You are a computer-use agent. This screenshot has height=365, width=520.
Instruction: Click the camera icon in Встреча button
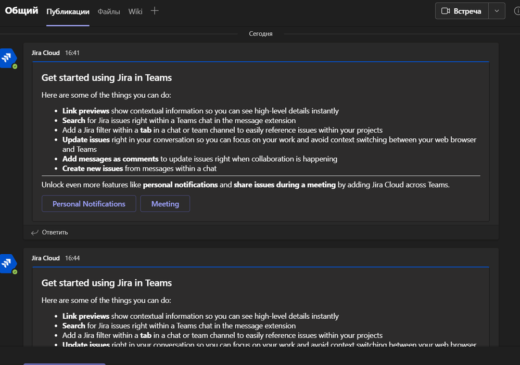tap(446, 11)
